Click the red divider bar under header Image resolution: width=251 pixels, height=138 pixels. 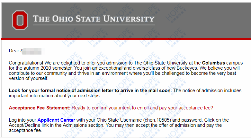126,39
